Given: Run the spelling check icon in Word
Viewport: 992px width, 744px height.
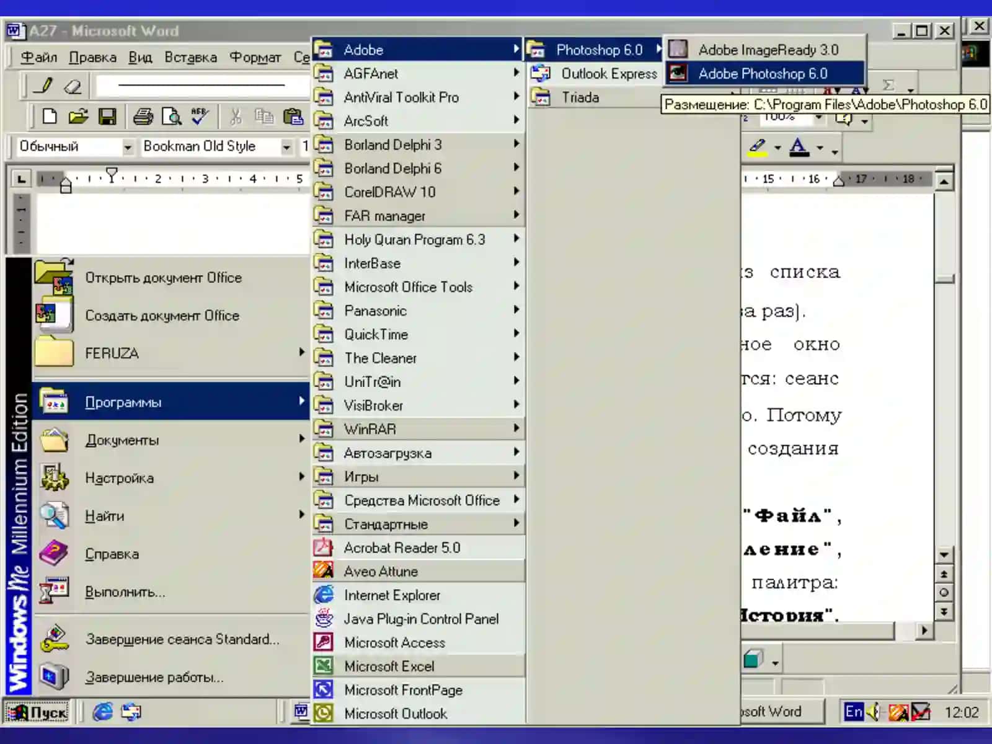Looking at the screenshot, I should [x=200, y=117].
